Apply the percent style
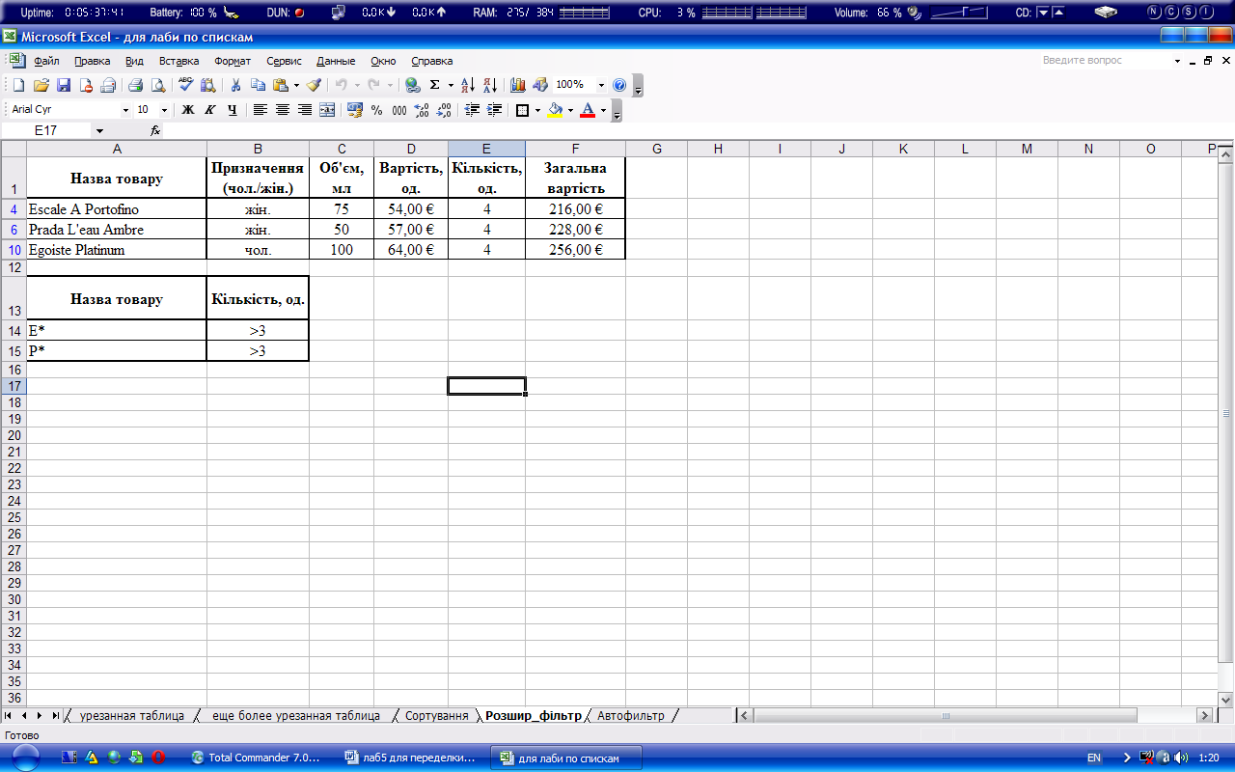 click(376, 110)
